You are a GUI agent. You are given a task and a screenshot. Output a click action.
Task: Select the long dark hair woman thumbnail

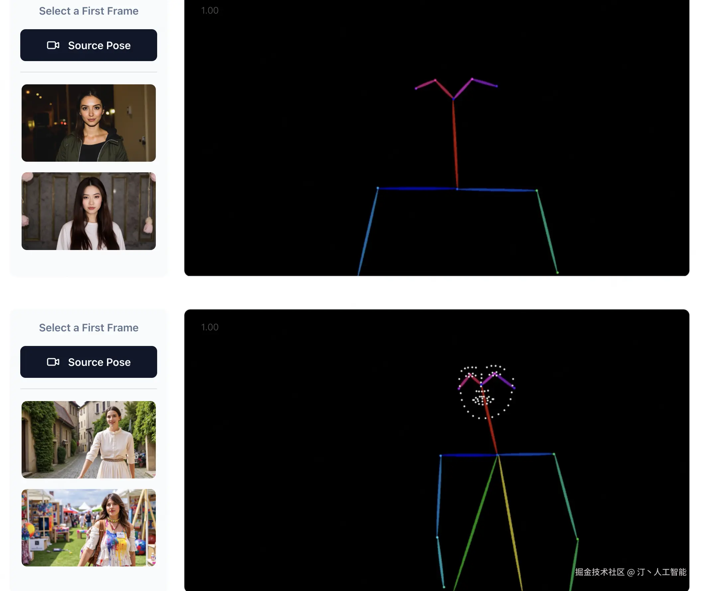(88, 211)
